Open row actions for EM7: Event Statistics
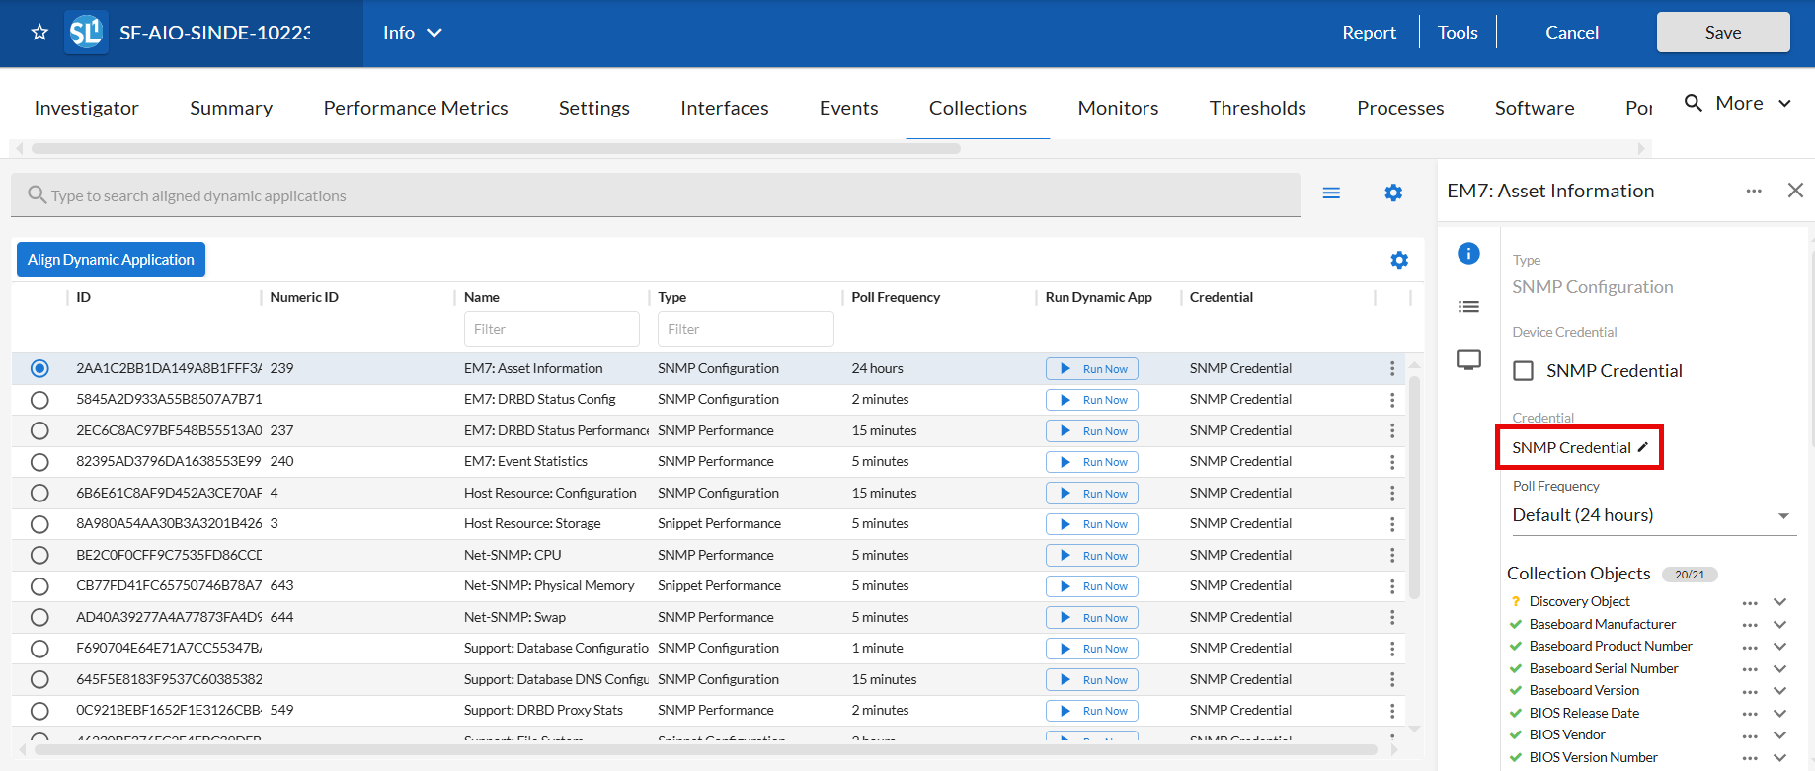1815x771 pixels. (x=1392, y=462)
